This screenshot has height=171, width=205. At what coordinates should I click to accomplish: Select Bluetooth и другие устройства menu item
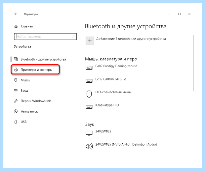[43, 59]
